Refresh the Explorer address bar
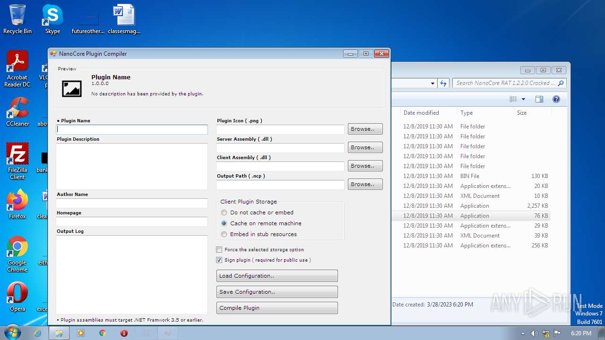This screenshot has width=605, height=340. pyautogui.click(x=443, y=83)
